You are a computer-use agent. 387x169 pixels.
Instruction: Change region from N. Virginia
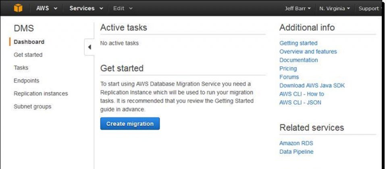[334, 8]
